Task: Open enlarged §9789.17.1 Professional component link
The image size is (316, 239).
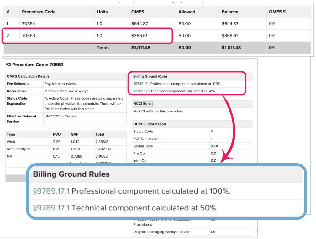Action: [51, 191]
